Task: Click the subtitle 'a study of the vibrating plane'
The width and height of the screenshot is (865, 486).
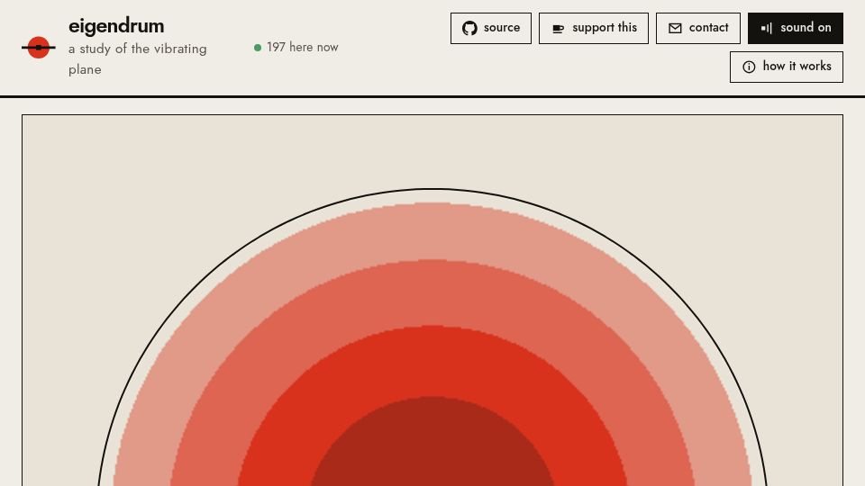Action: pyautogui.click(x=137, y=59)
